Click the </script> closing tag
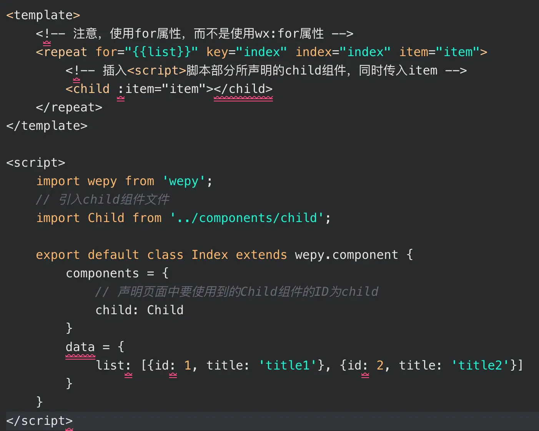The image size is (539, 431). click(40, 421)
